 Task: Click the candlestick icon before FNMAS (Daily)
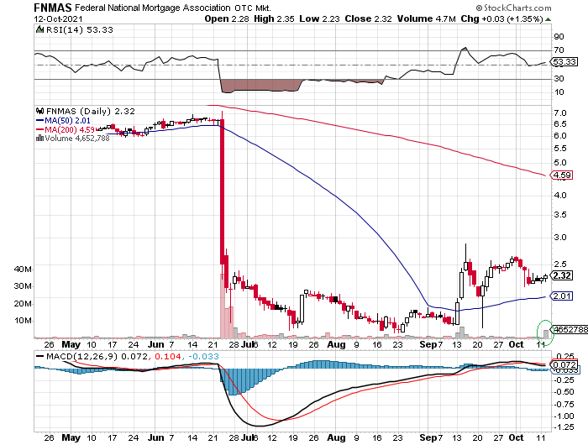coord(39,111)
